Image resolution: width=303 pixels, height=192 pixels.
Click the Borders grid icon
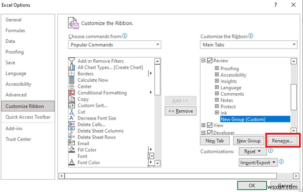[x=71, y=73]
